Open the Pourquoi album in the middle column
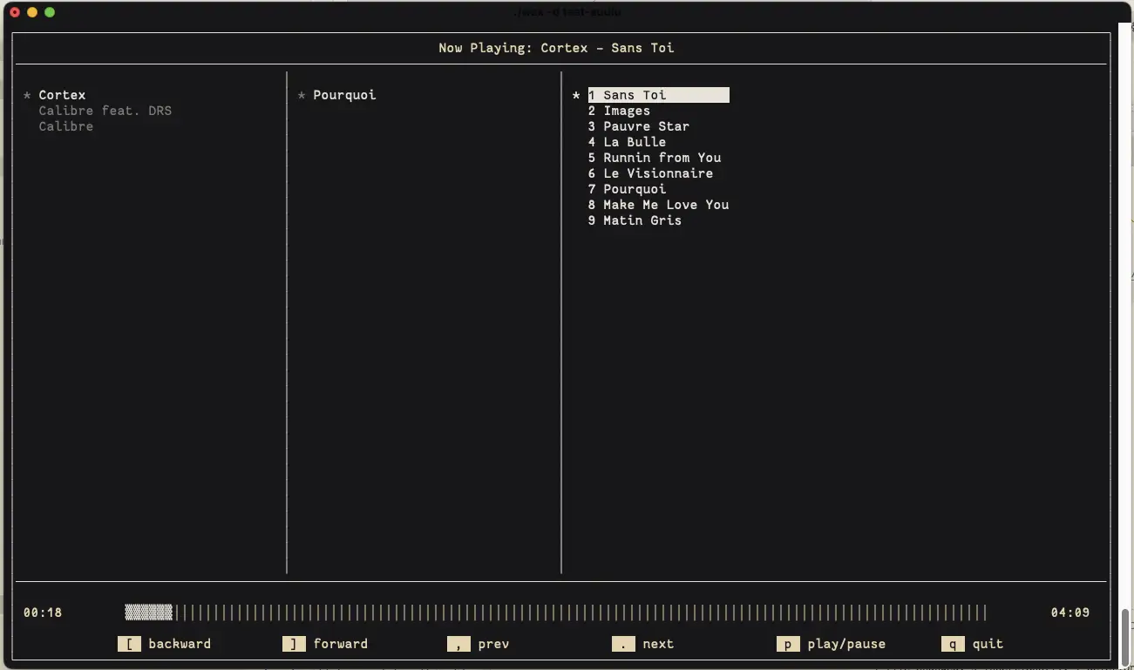 344,95
